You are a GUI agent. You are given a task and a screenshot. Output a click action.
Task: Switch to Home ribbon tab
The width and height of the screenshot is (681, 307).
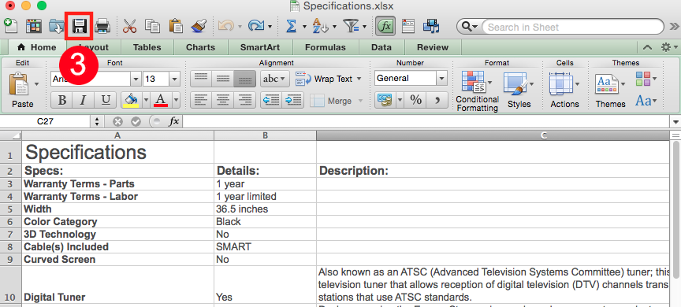36,47
